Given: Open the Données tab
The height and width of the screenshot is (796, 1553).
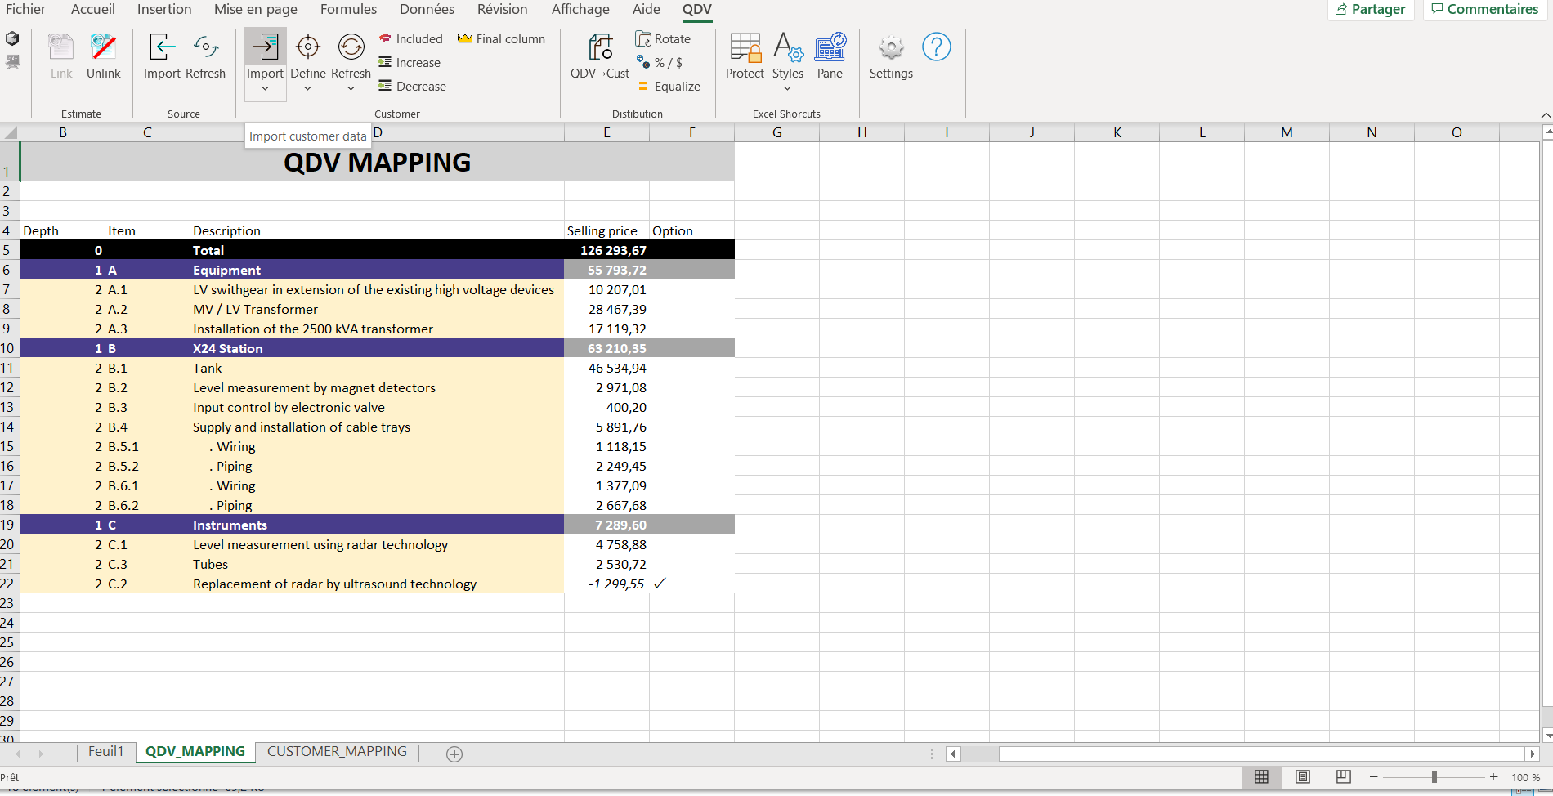Looking at the screenshot, I should (x=427, y=9).
